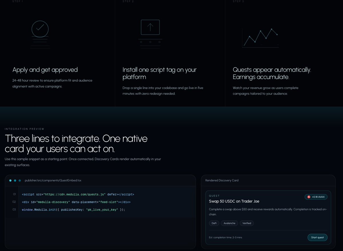Click 'Rendered Discovery Card' panel title
The image size is (343, 251).
[x=222, y=181]
